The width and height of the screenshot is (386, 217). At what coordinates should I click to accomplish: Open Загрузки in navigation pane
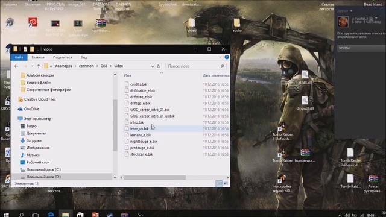point(31,140)
